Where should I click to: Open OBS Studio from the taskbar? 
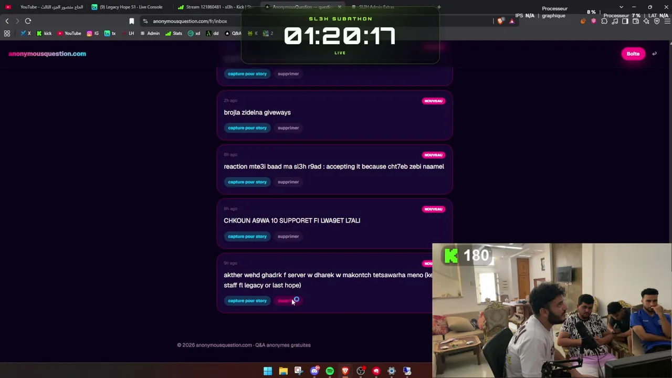coord(361,371)
